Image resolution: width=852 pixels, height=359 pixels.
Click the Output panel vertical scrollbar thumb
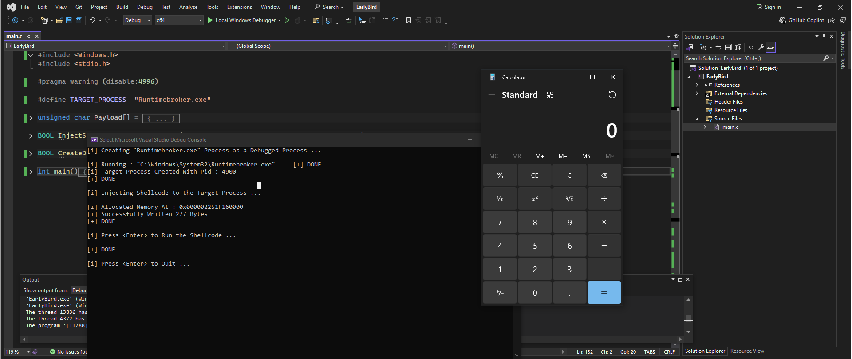point(688,318)
